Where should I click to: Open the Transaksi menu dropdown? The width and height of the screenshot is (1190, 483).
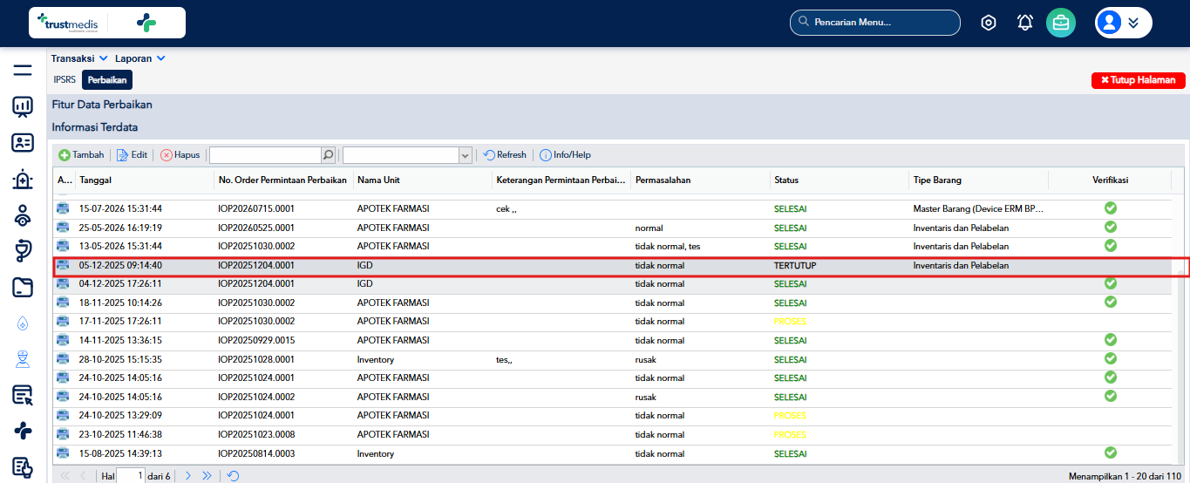click(x=79, y=58)
